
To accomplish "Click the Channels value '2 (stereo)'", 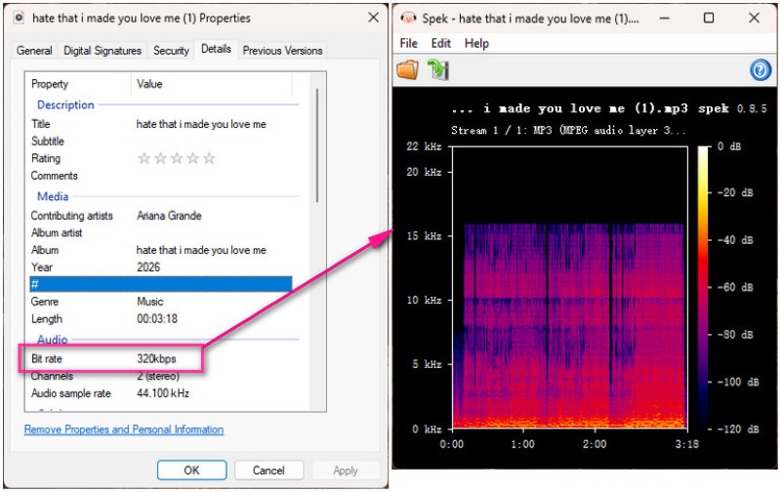I will point(158,376).
